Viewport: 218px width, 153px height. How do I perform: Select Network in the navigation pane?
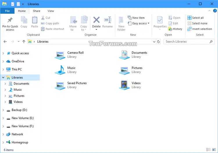pos(17,134)
